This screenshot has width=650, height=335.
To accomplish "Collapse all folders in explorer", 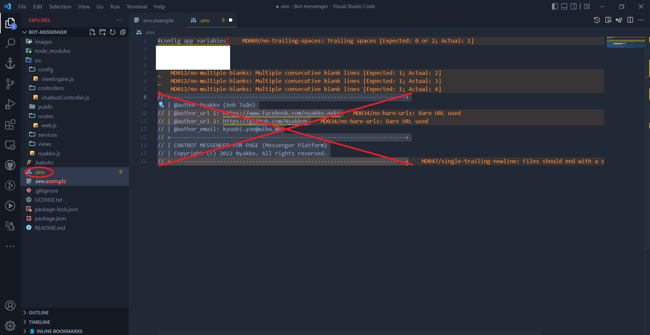I will click(123, 32).
